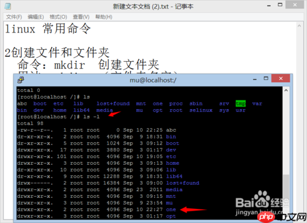Screen dimensions: 307x223
Task: Minimize the mu@localhost terminal window
Action: click(255, 79)
